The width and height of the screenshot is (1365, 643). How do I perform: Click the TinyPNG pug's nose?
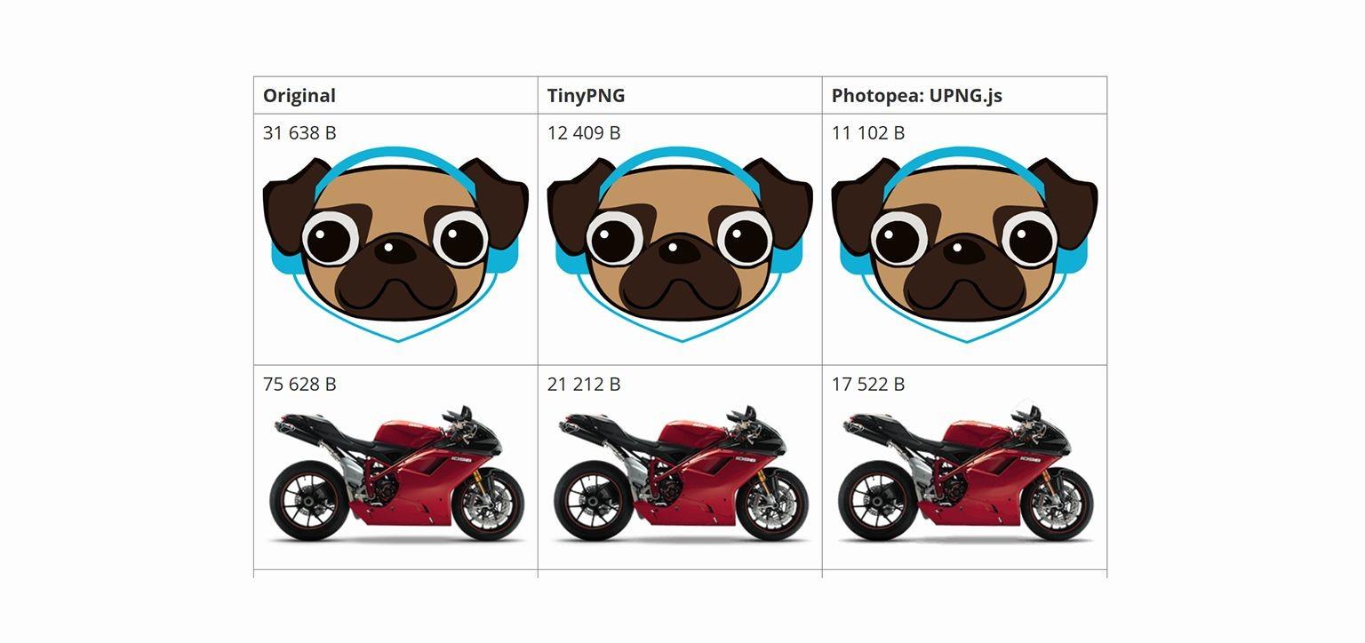678,250
